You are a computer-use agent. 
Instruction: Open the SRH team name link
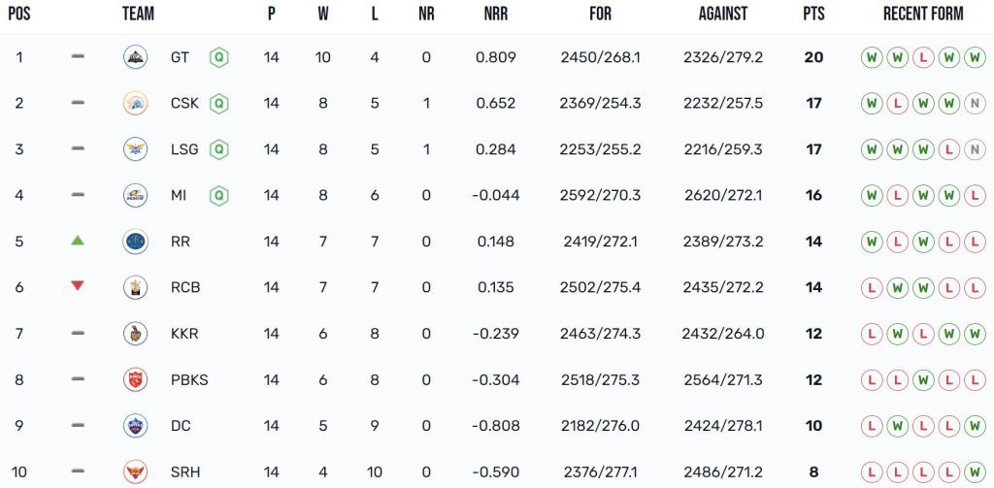point(184,472)
